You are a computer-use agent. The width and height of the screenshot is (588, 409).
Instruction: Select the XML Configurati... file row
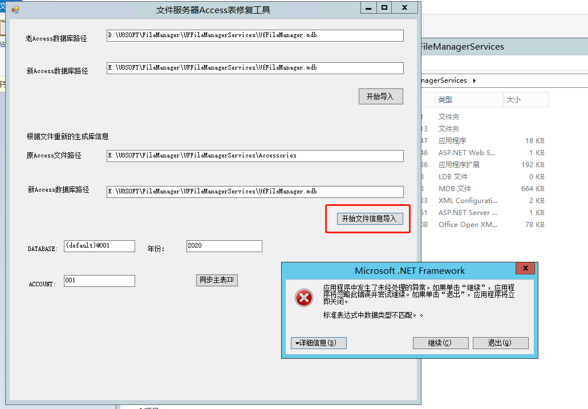[x=485, y=201]
